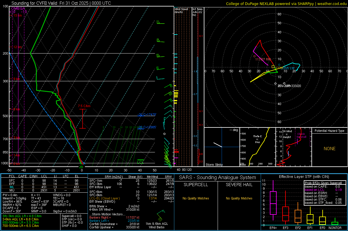348x231 pixels.
Task: Click the "-20 C=12985'" level label
Action: point(147,127)
